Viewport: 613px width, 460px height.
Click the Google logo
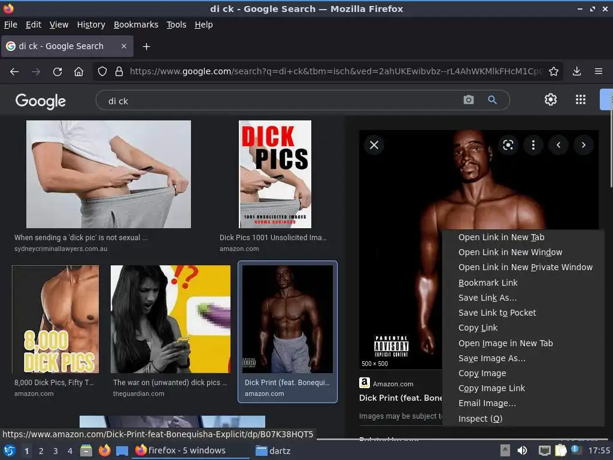(41, 101)
